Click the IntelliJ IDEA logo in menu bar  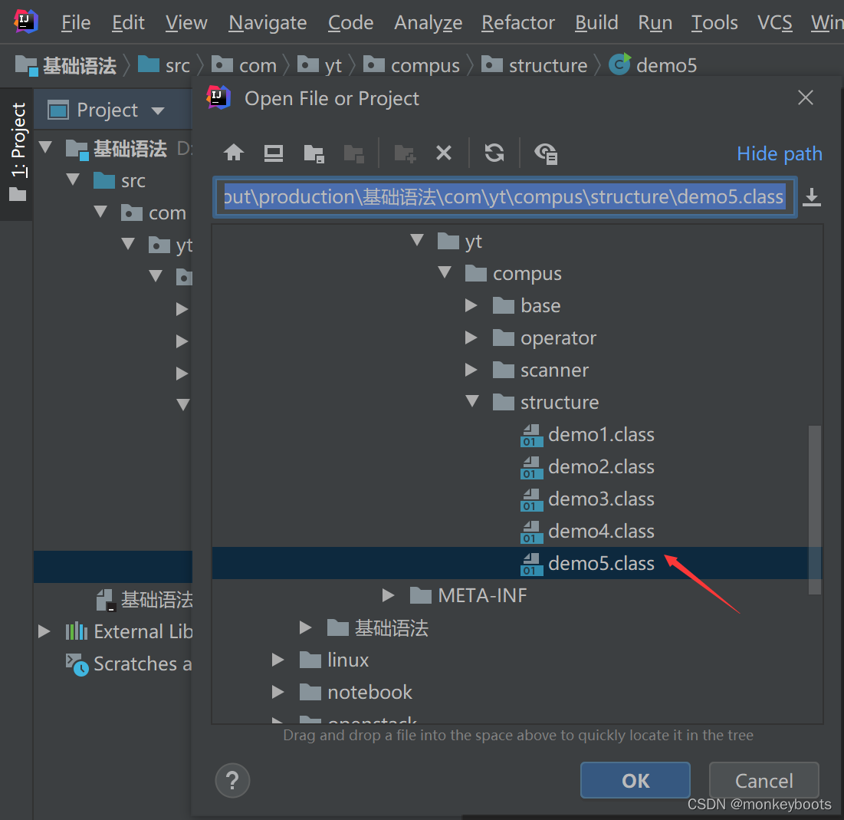tap(25, 21)
